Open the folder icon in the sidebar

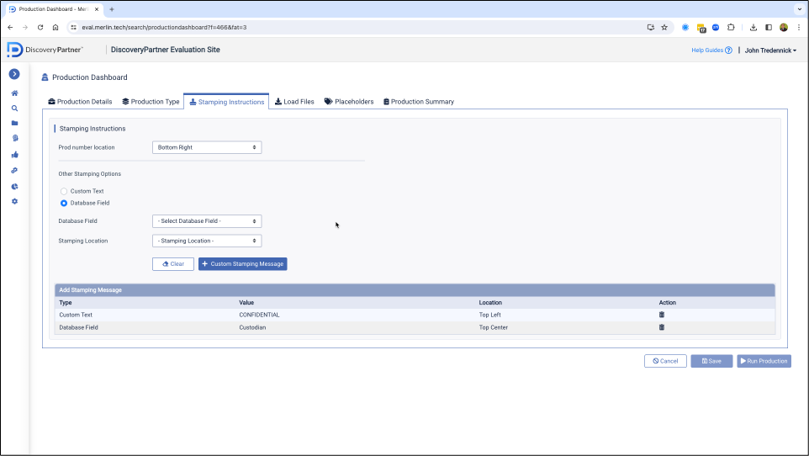click(14, 123)
